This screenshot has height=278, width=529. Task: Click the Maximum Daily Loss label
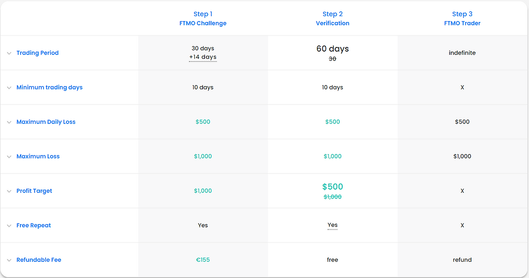point(46,122)
